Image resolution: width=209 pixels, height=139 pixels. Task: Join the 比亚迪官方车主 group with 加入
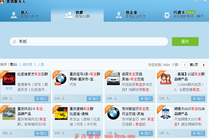[42, 99]
